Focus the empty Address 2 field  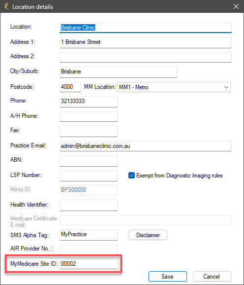(146, 57)
